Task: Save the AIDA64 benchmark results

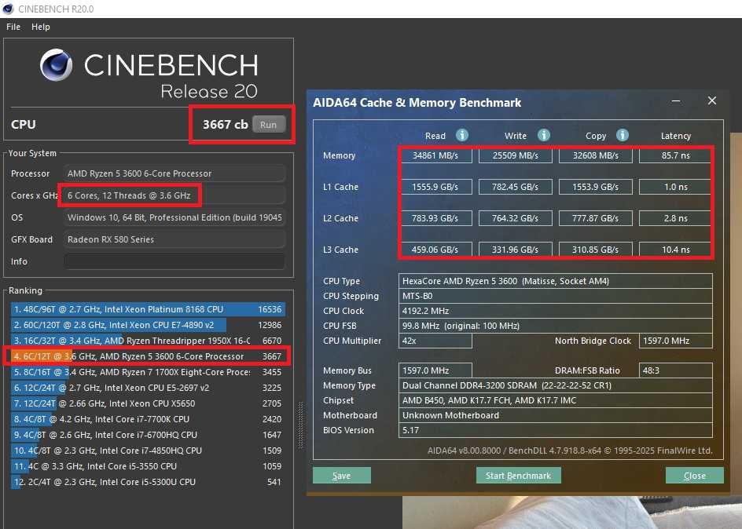Action: tap(342, 476)
